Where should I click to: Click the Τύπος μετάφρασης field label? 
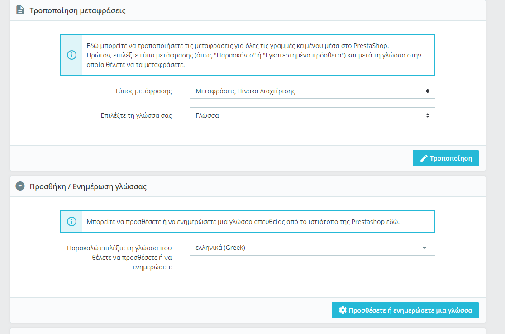(143, 91)
